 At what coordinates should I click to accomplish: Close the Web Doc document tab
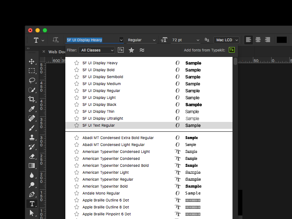tap(43, 51)
